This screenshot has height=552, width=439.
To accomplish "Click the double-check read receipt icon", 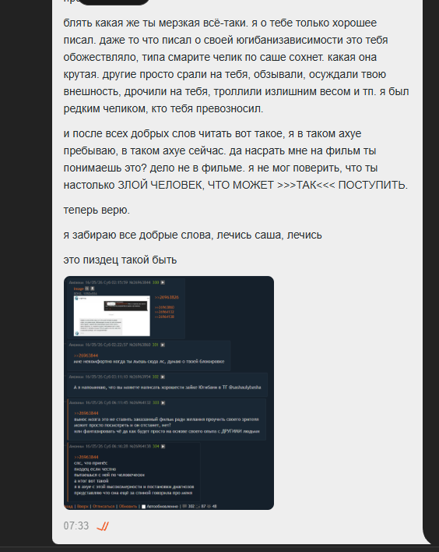I will click(x=103, y=526).
